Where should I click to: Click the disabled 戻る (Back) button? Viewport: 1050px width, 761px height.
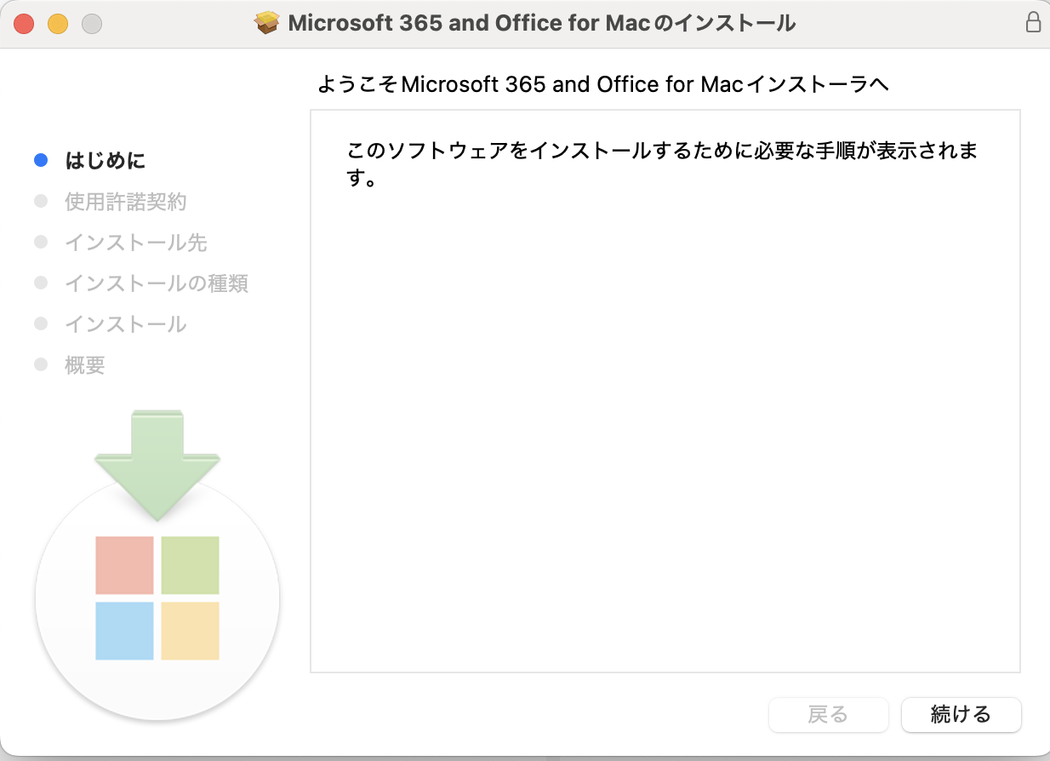pos(829,714)
